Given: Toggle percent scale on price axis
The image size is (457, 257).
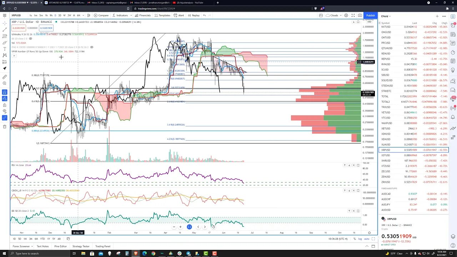Looking at the screenshot, I should pyautogui.click(x=354, y=239).
